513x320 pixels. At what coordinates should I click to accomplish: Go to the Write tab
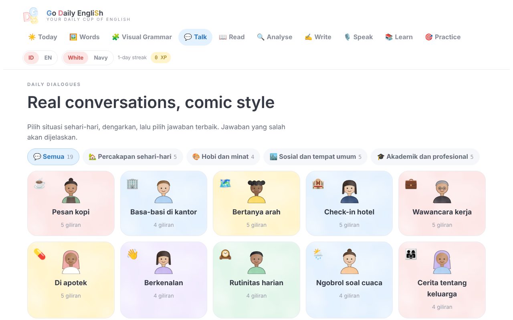point(318,37)
